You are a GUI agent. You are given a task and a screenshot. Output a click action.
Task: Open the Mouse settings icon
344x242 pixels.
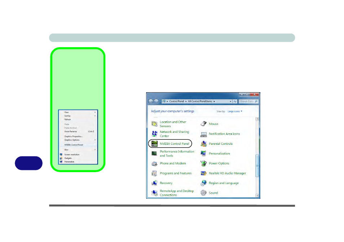click(x=204, y=124)
